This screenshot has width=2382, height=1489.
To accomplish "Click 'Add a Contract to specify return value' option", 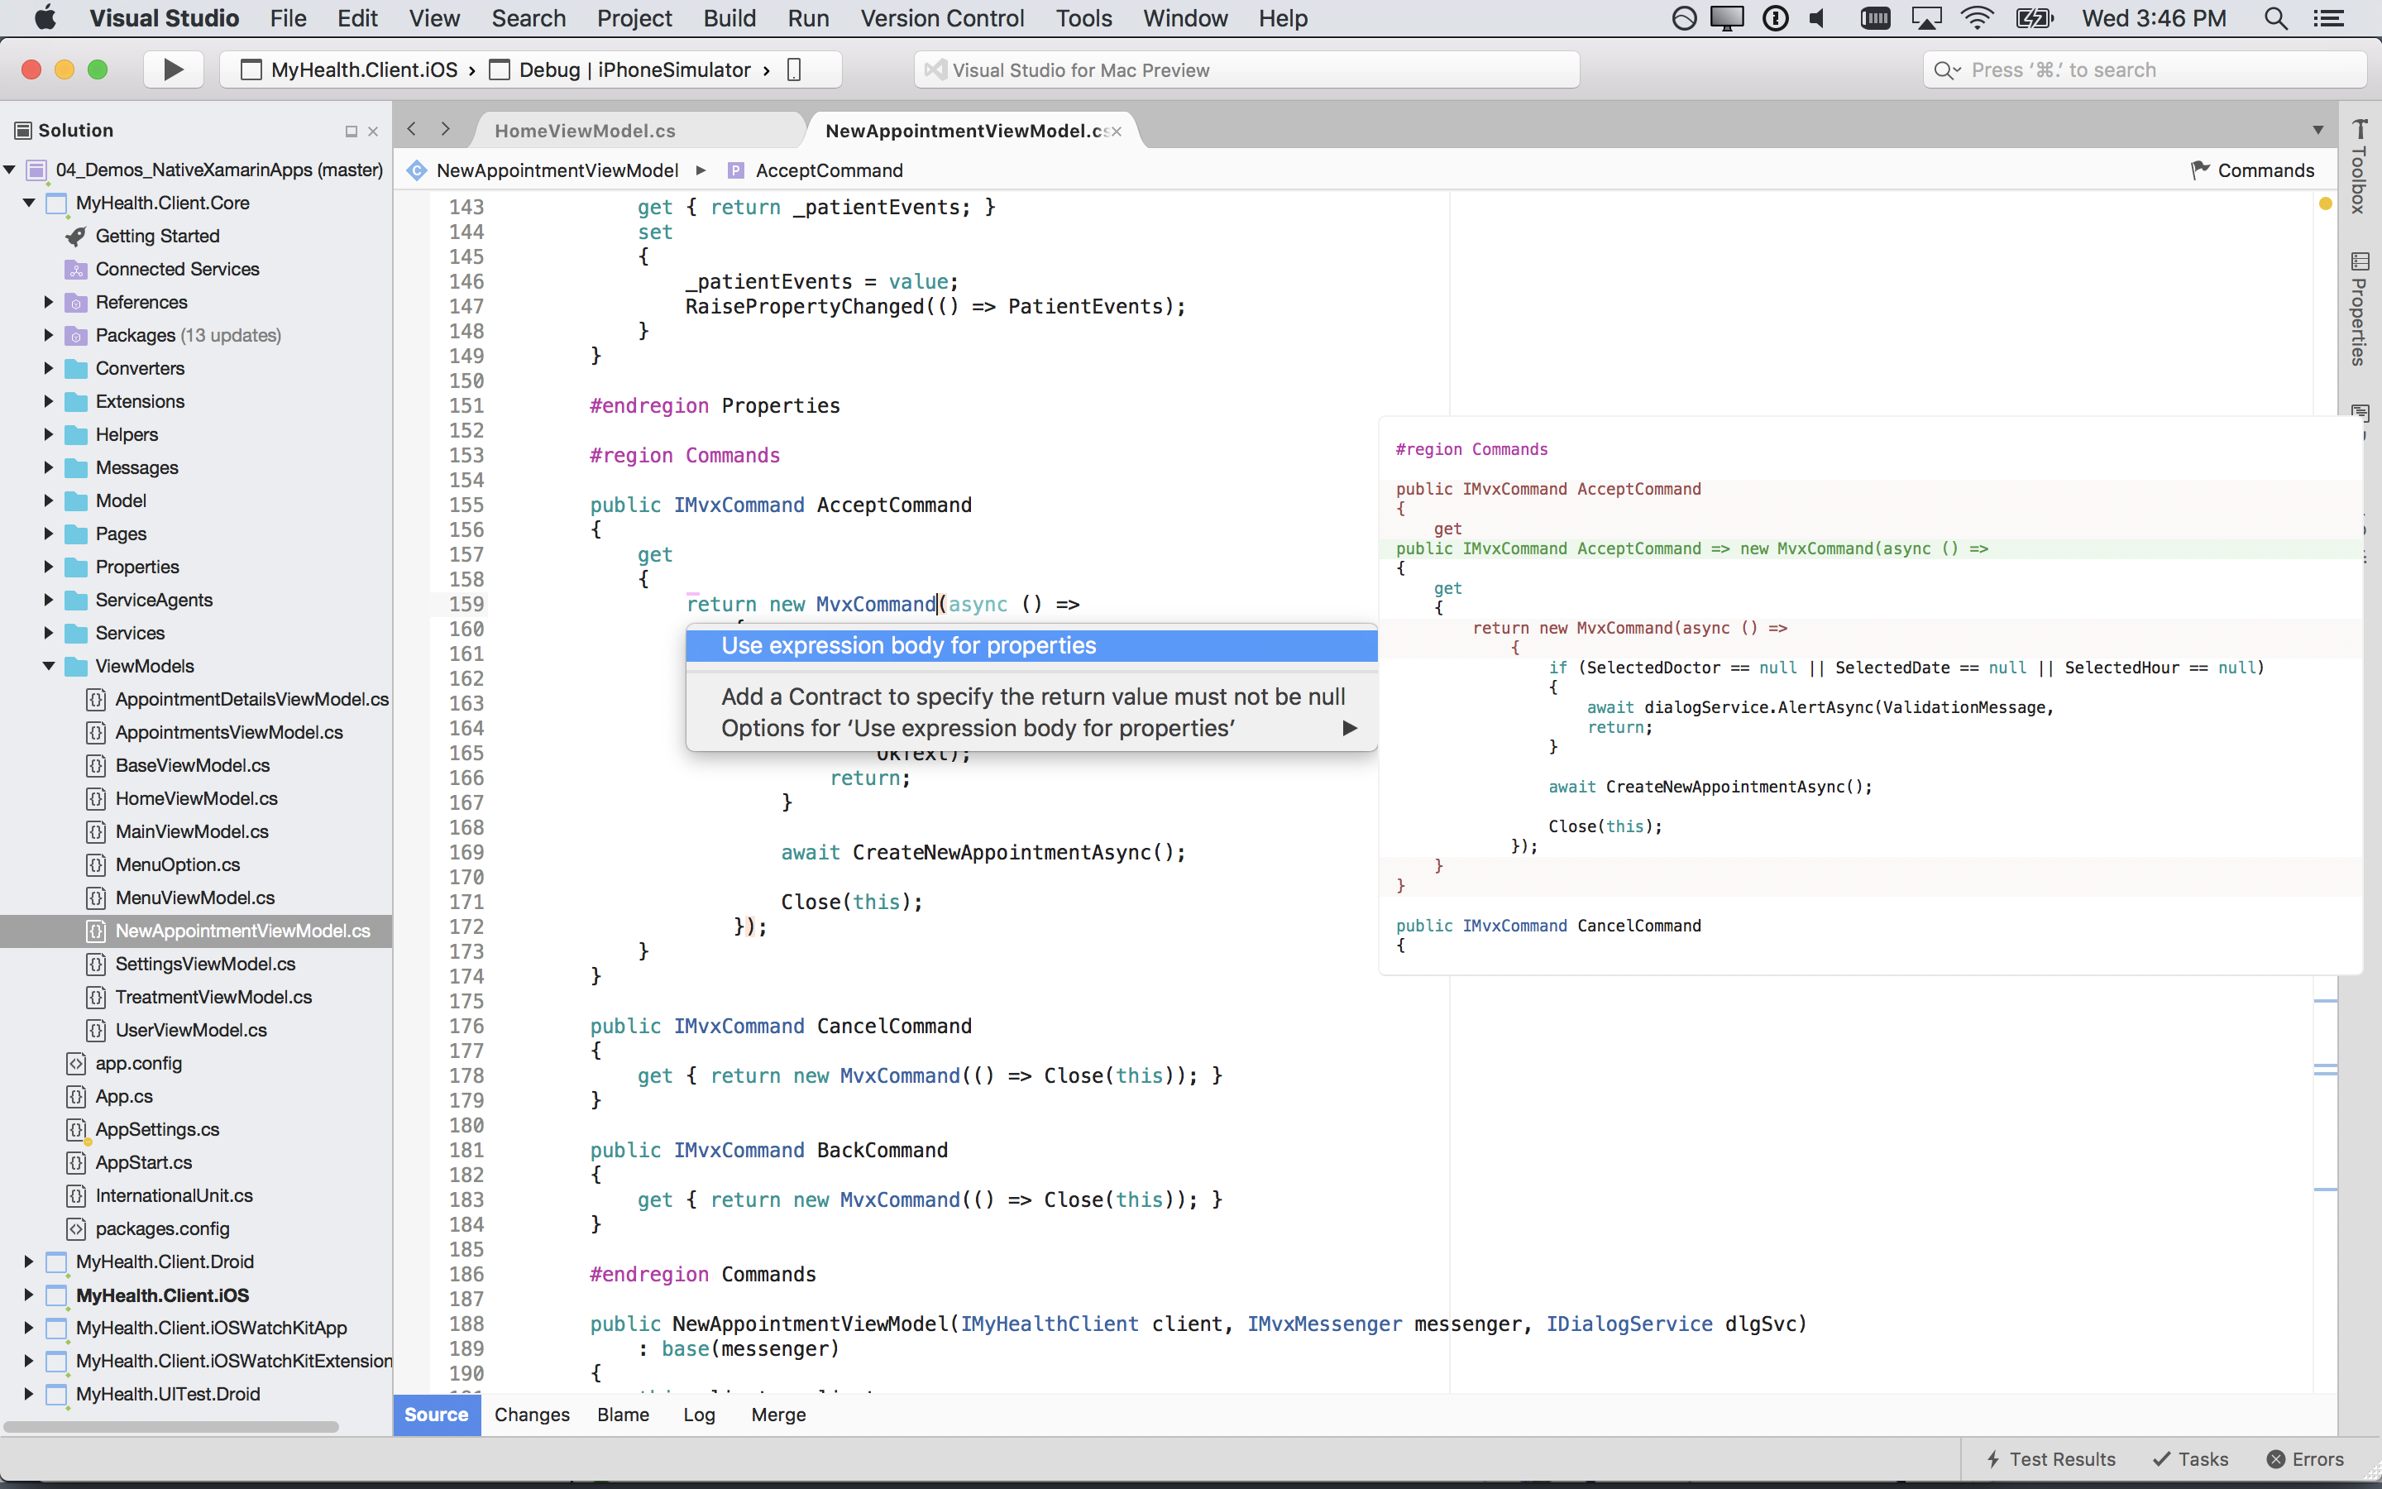I will (x=1032, y=695).
